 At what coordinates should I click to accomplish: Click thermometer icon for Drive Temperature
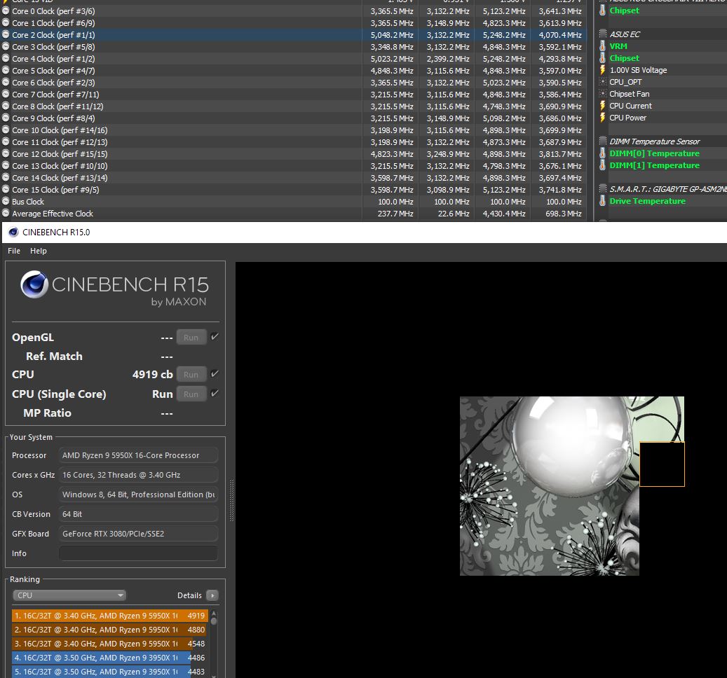click(x=602, y=201)
